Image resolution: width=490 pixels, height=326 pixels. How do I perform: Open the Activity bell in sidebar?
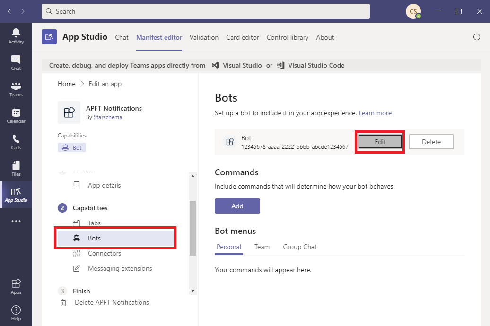[x=16, y=36]
